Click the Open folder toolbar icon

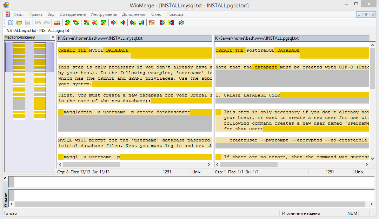point(19,23)
